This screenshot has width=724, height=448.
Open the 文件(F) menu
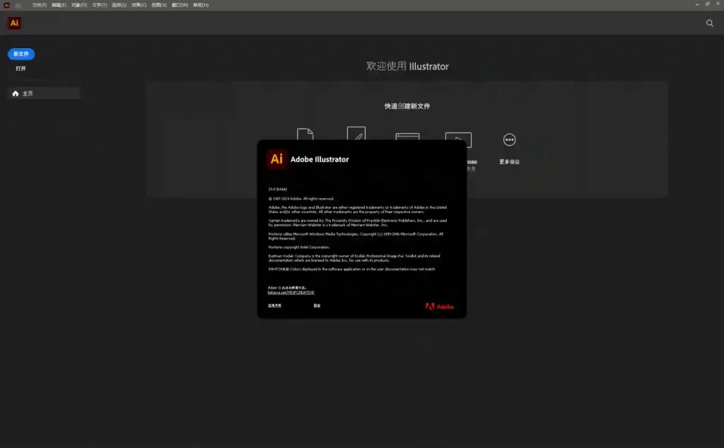pyautogui.click(x=40, y=5)
